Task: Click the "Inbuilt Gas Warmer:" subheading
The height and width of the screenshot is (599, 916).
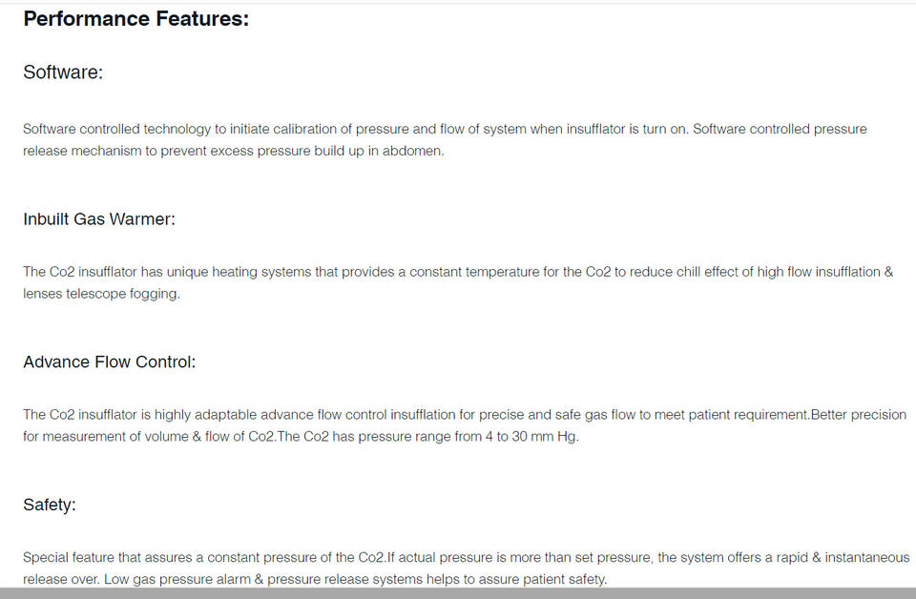Action: [99, 219]
